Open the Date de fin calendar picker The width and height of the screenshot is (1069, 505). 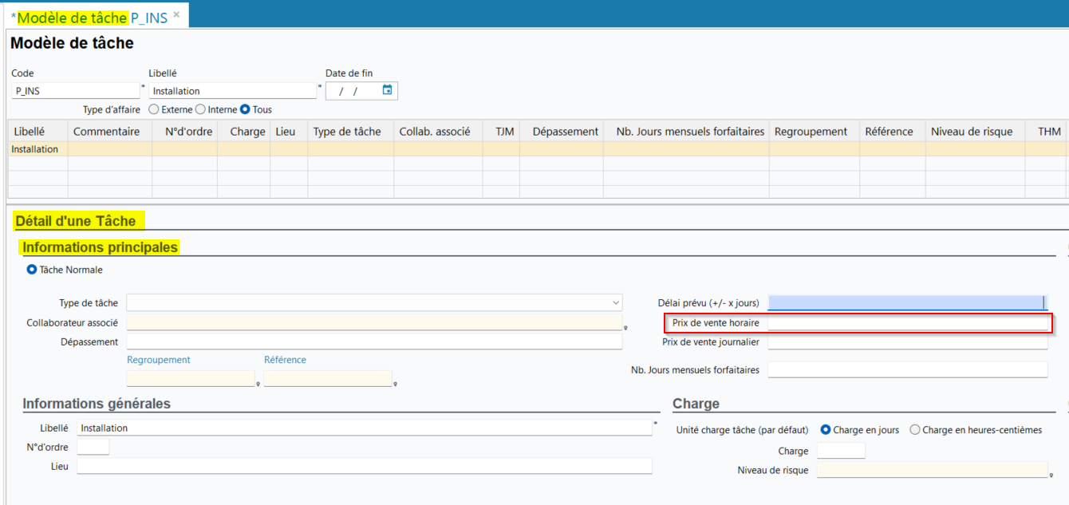click(x=387, y=90)
